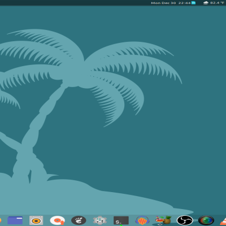Open VLC orange cone icon at dock edge
The image size is (226, 226).
click(223, 221)
